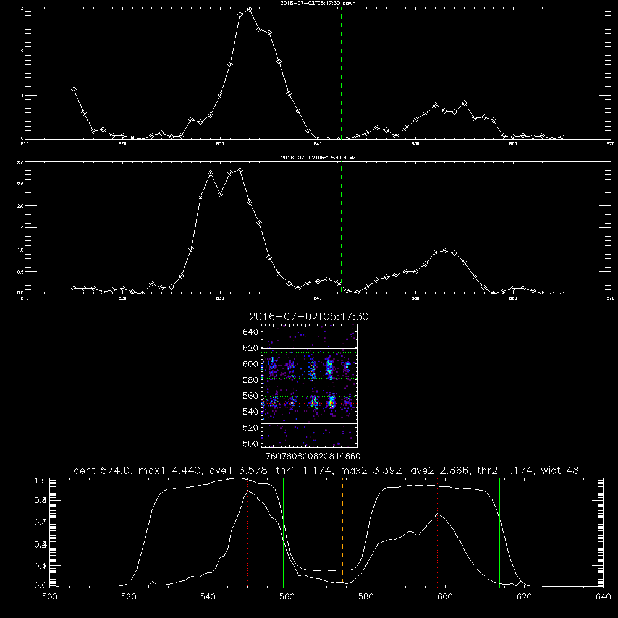Click the y-axis label '2' of the dawn plot

click(x=22, y=51)
